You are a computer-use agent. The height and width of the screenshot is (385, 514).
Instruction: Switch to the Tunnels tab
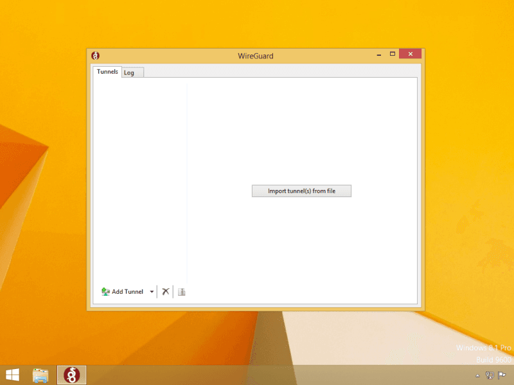pos(107,72)
